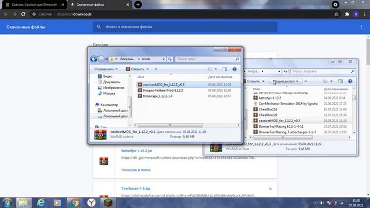Reload the downloads page

23,14
